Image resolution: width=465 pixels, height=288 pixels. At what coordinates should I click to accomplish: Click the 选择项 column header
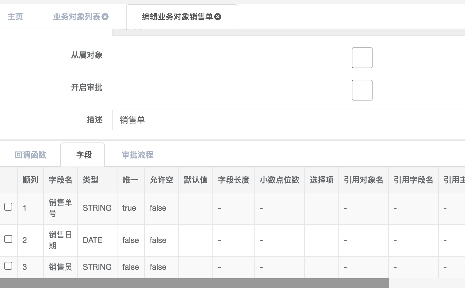point(322,180)
